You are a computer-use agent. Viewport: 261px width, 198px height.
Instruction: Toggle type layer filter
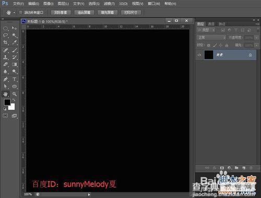click(x=236, y=30)
